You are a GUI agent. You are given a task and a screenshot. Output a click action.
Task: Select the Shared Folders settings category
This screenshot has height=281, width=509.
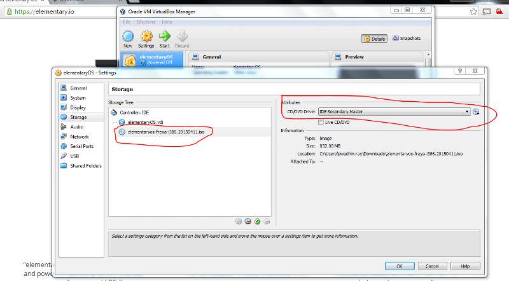tap(81, 166)
